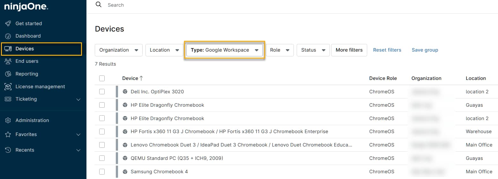The width and height of the screenshot is (498, 179).
Task: Click location 2 in Dell OptiPlex row
Action: point(477,92)
